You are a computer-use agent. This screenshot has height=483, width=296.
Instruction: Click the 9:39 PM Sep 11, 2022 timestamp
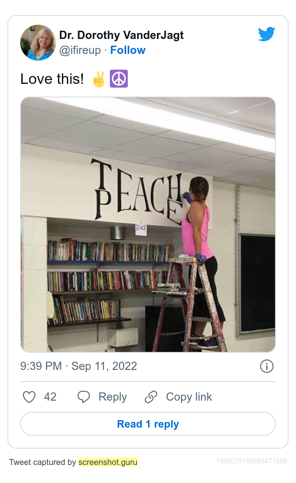click(x=79, y=366)
